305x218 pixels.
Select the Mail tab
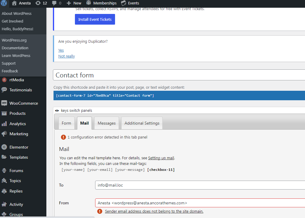click(x=84, y=123)
